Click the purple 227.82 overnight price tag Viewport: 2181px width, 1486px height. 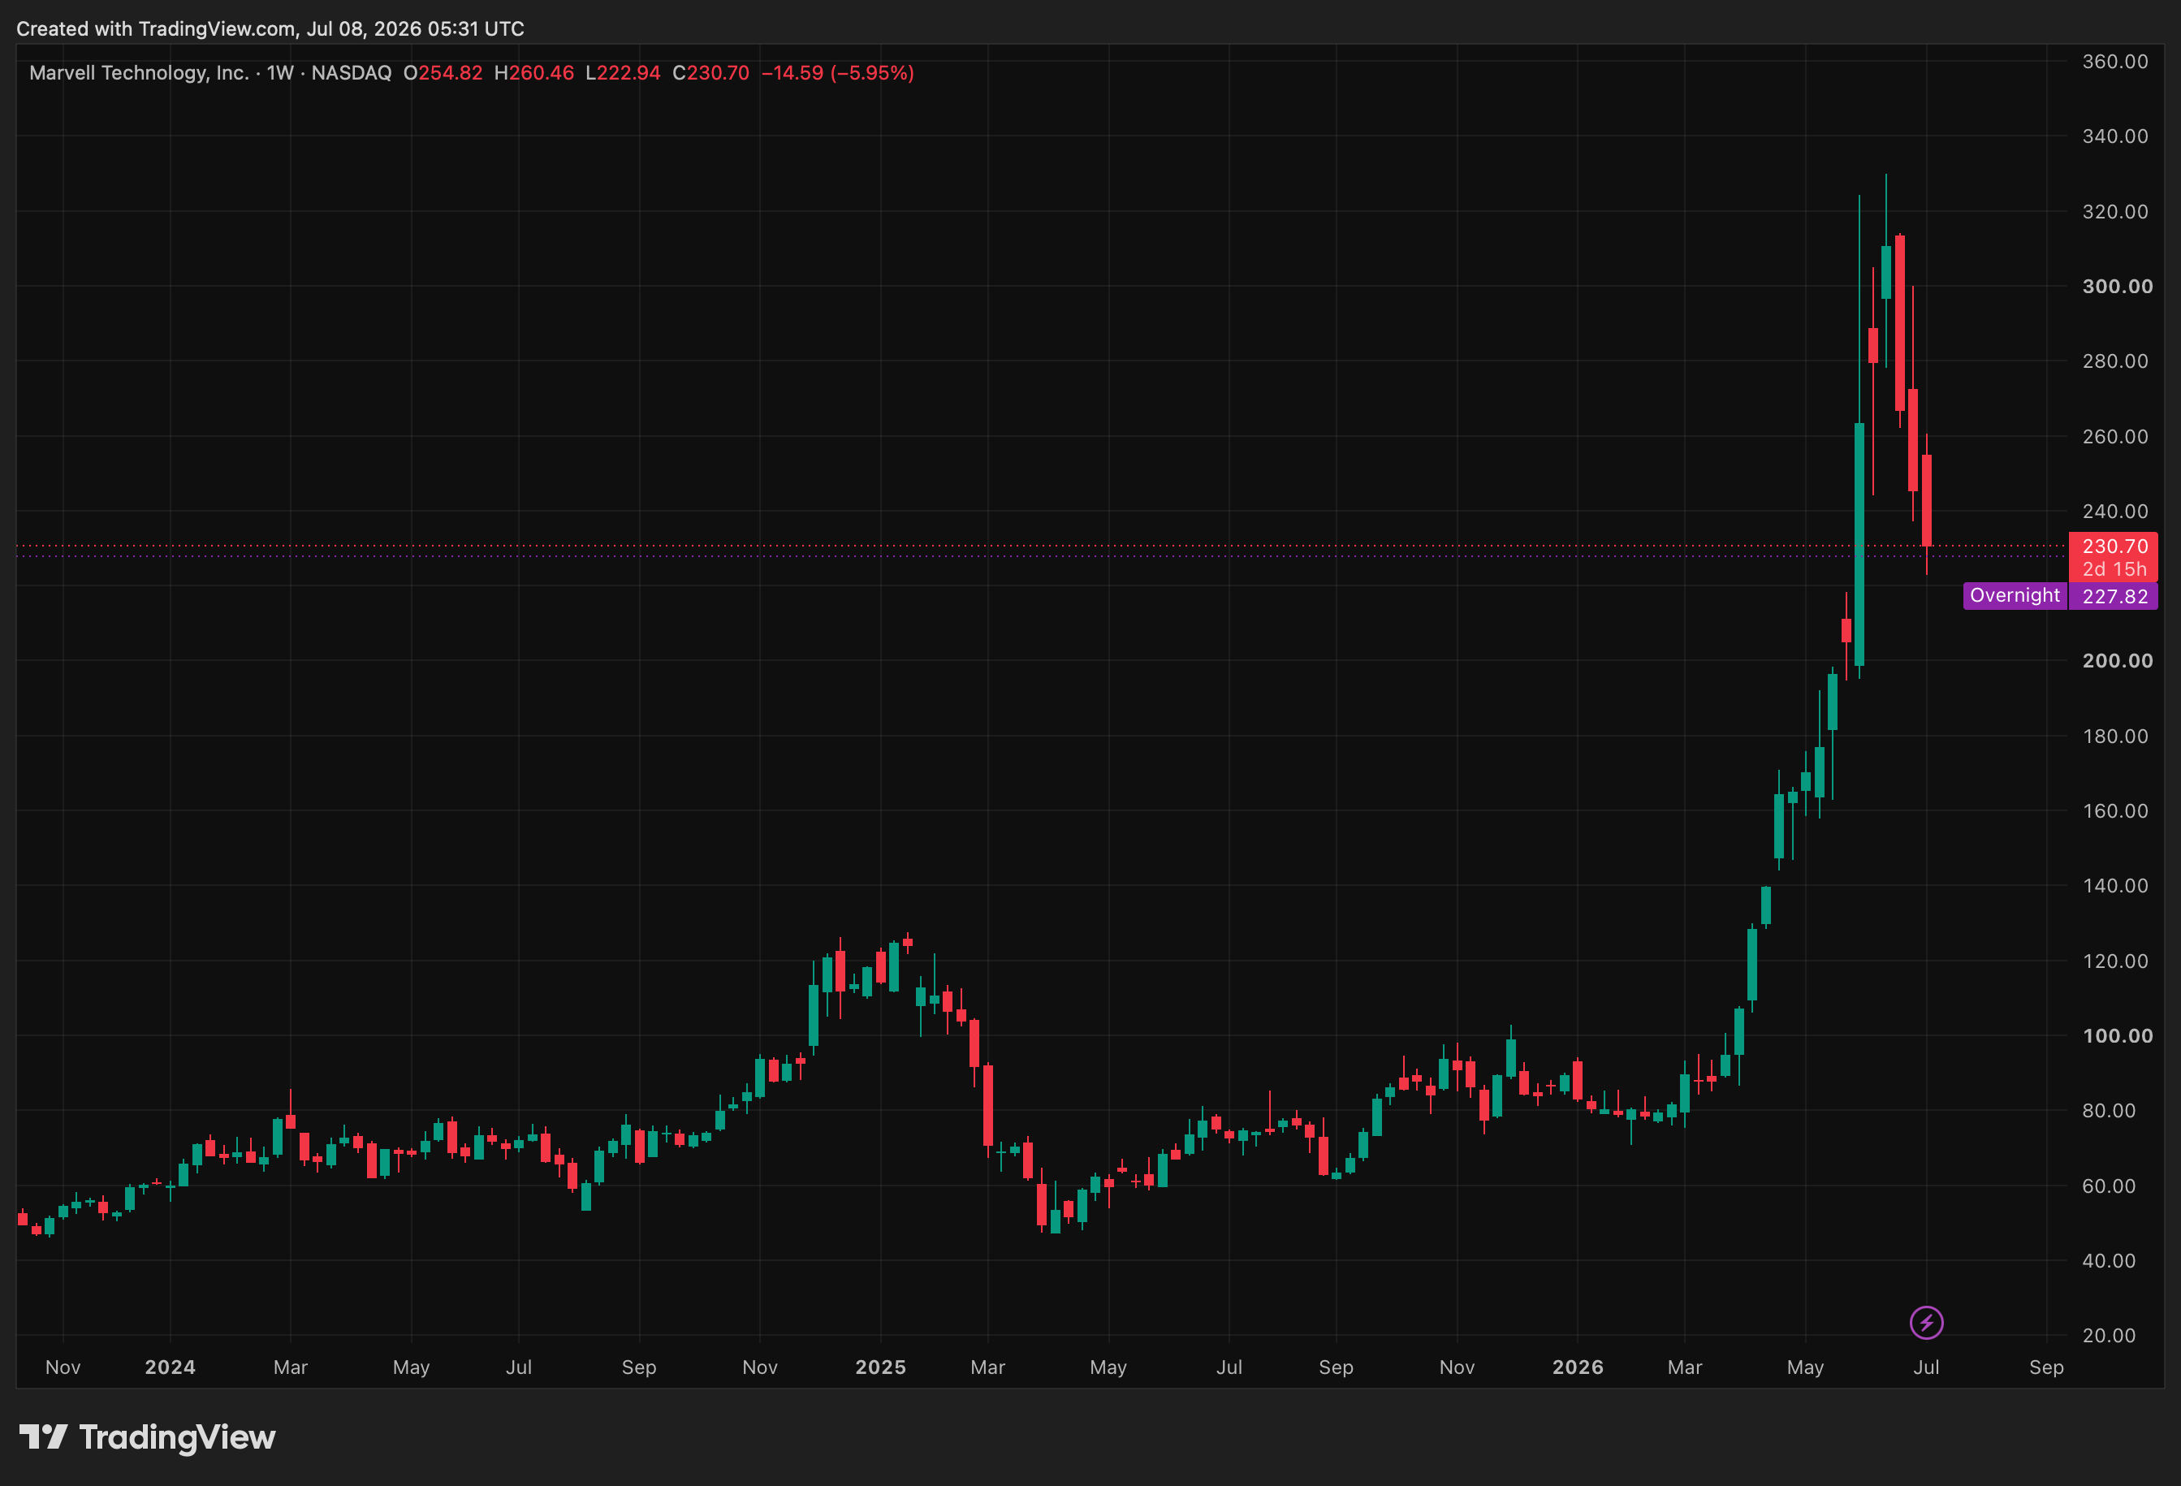(2114, 596)
